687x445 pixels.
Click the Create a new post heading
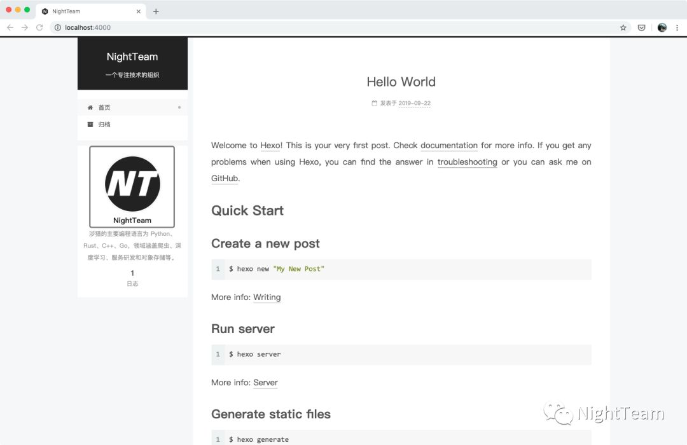point(265,243)
